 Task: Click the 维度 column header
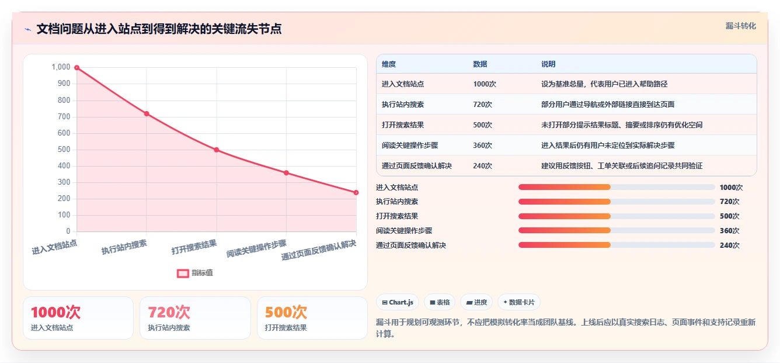pos(389,64)
